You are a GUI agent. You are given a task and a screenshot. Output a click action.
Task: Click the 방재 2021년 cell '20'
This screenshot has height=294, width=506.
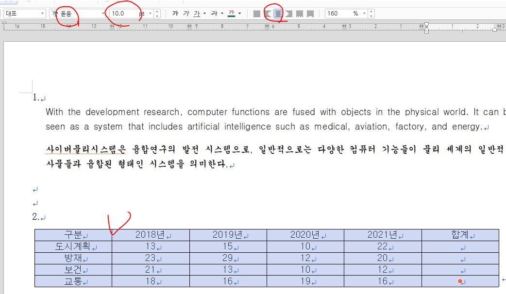click(383, 258)
